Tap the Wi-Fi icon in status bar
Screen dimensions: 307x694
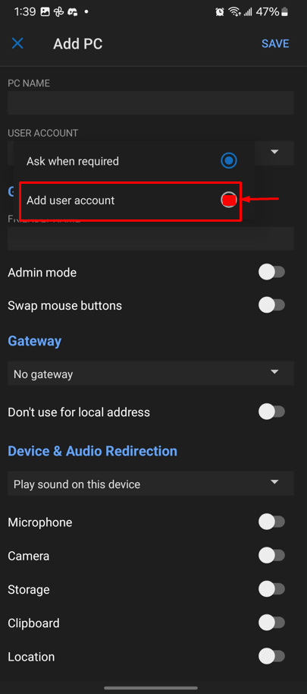pyautogui.click(x=233, y=12)
